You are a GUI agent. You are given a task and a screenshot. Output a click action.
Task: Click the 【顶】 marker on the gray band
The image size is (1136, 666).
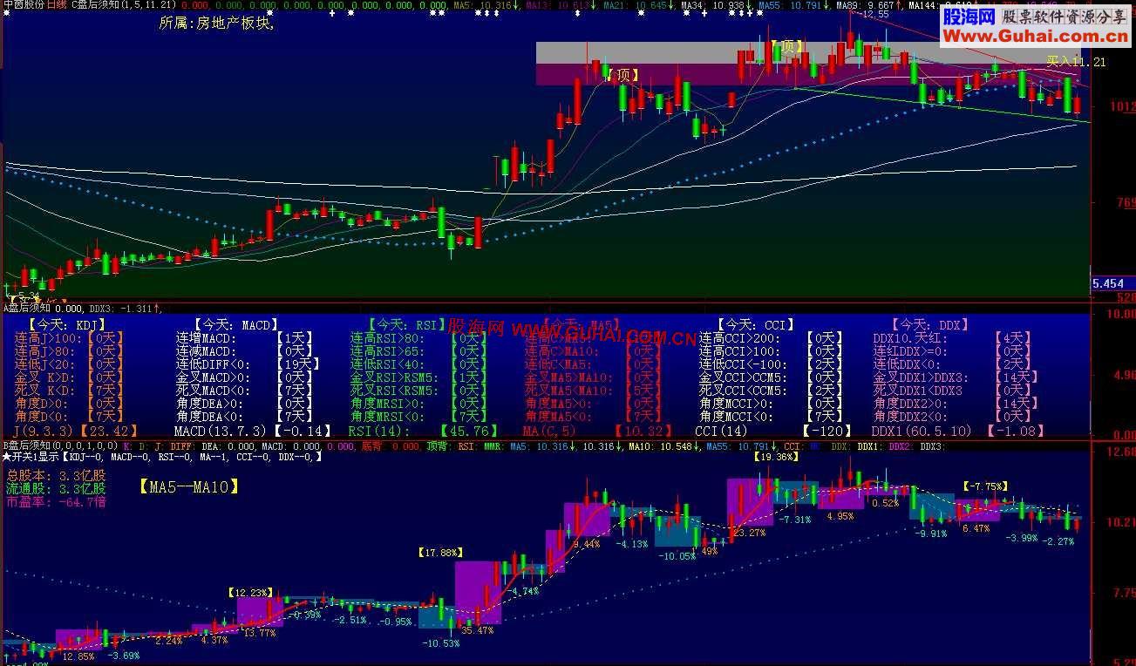coord(787,46)
